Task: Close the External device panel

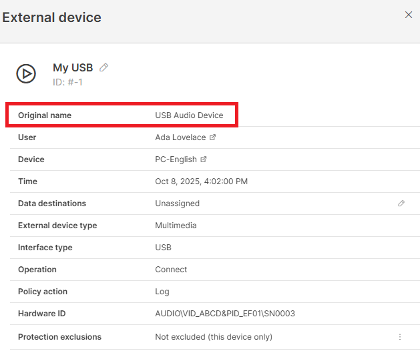Action: tap(409, 15)
